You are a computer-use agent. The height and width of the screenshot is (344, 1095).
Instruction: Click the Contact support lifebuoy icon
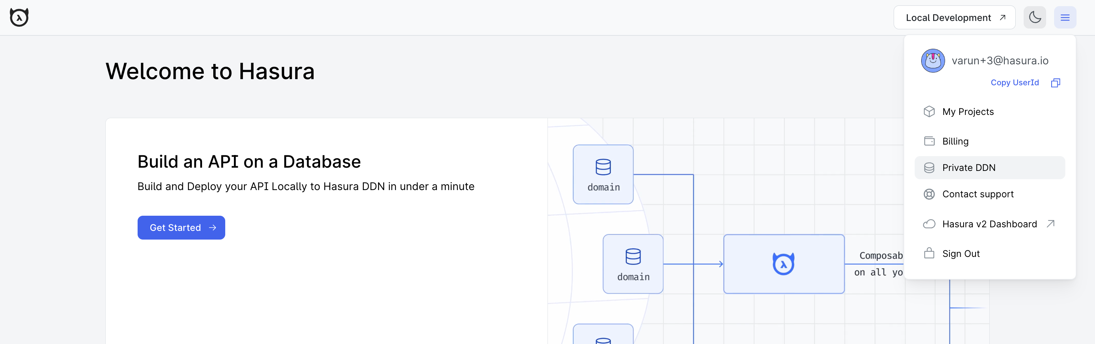929,194
